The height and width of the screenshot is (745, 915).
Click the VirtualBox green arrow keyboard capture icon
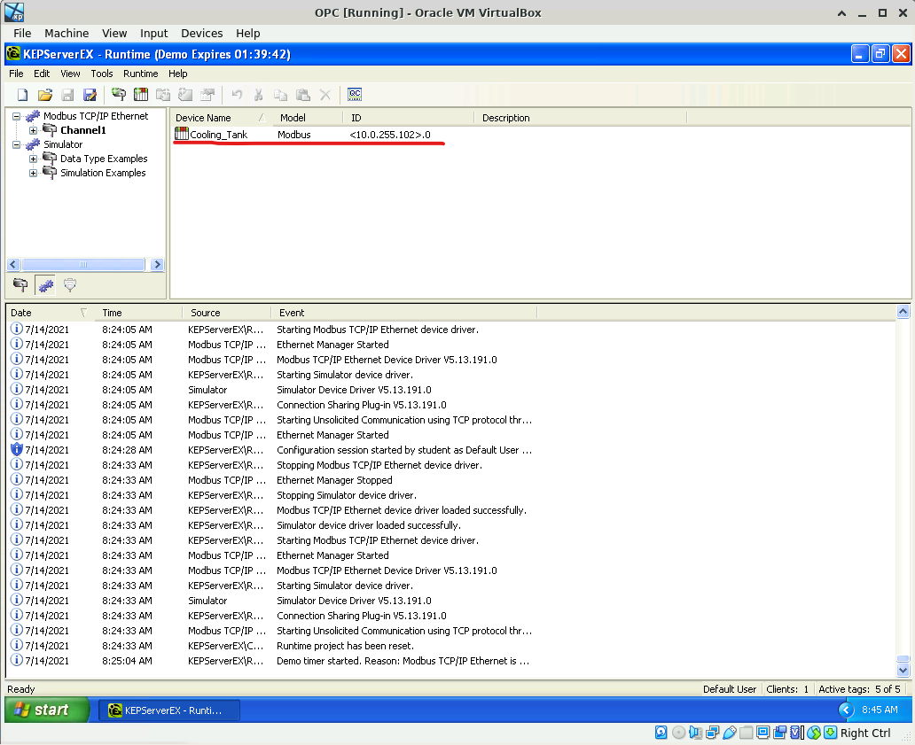tap(831, 733)
